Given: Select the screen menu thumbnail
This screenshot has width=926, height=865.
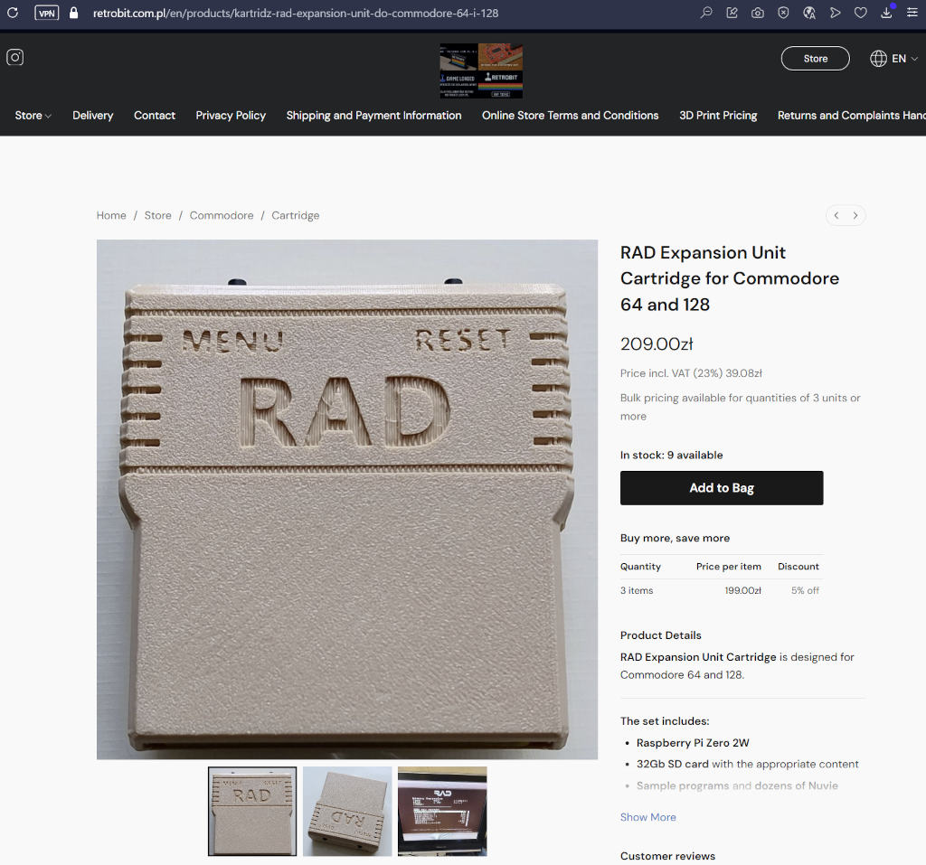Looking at the screenshot, I should tap(442, 812).
